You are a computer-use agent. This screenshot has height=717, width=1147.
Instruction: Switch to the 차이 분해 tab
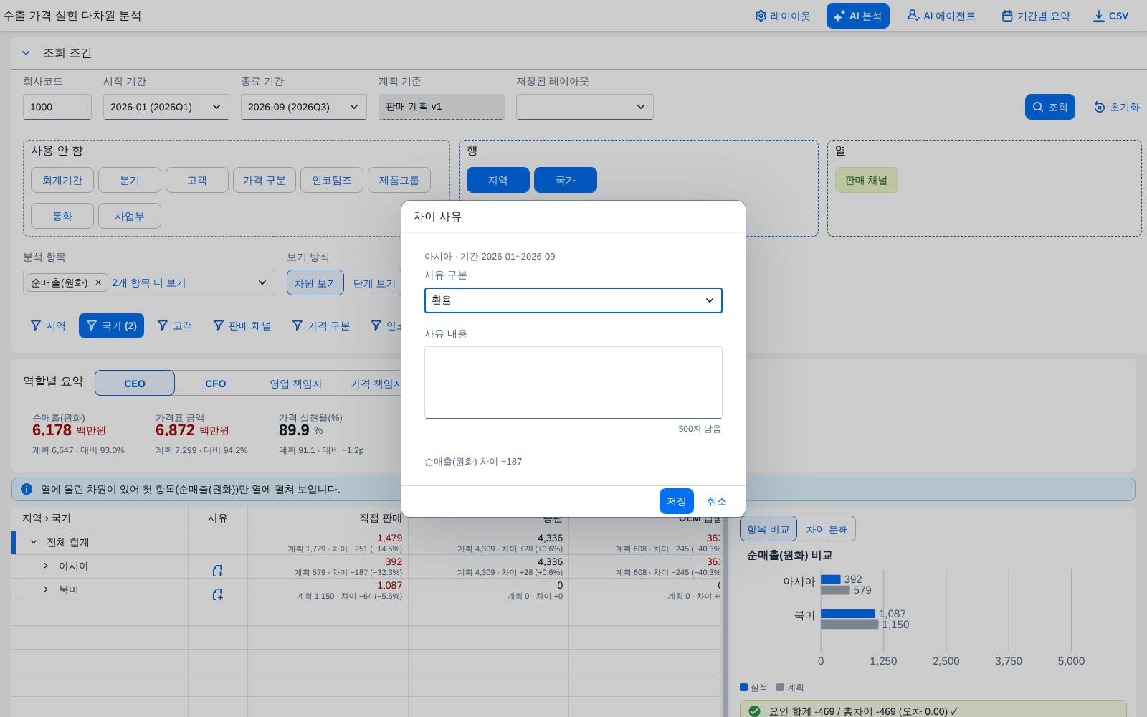827,529
